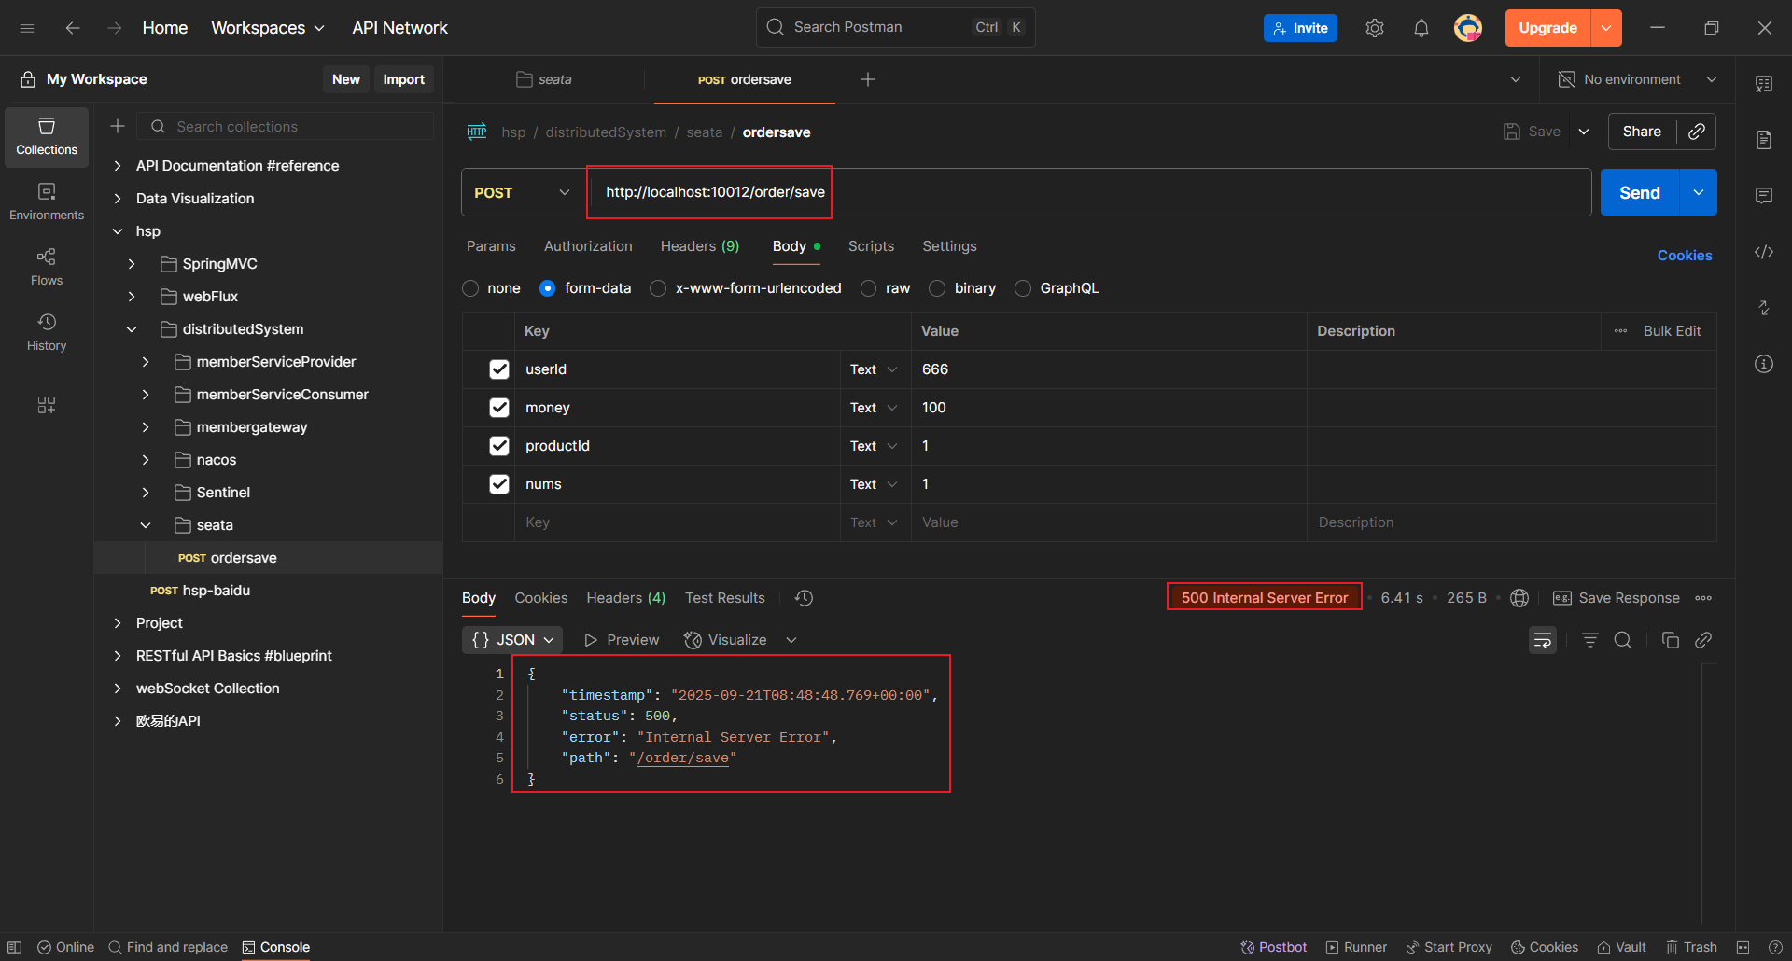Open the Flows sidebar panel
This screenshot has height=961, width=1792.
pyautogui.click(x=47, y=267)
